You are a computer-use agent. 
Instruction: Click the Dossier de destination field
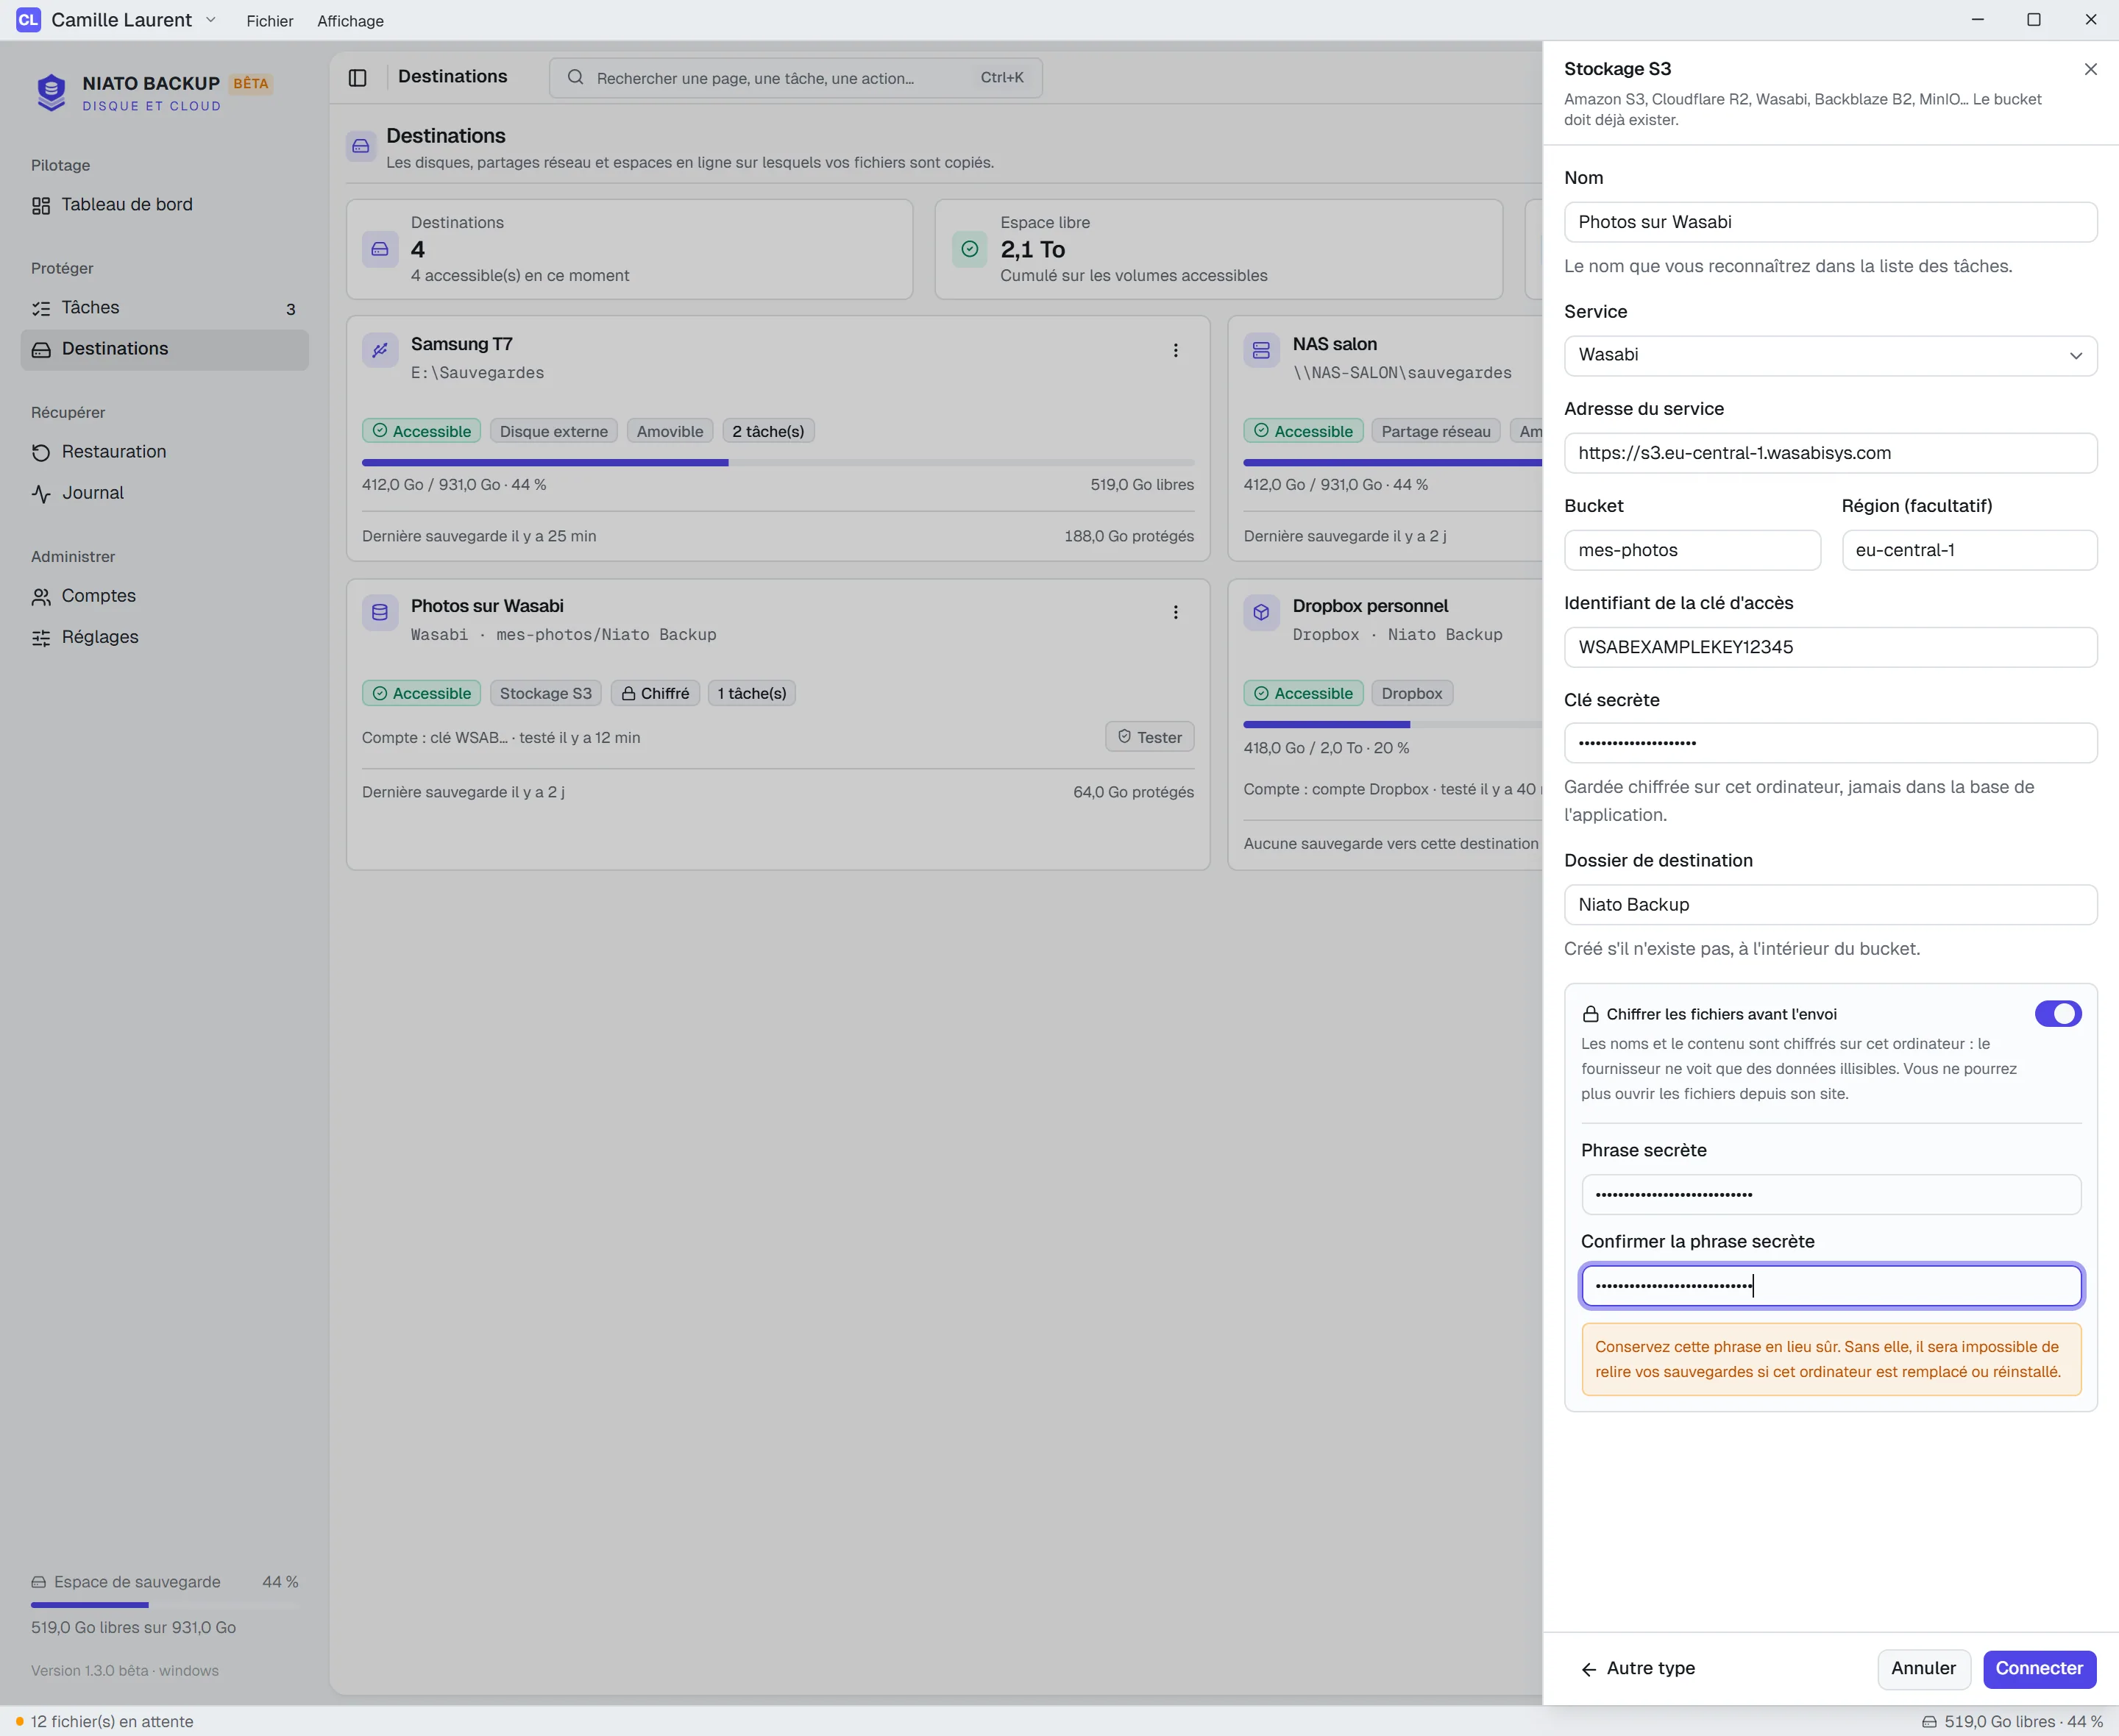(x=1830, y=905)
